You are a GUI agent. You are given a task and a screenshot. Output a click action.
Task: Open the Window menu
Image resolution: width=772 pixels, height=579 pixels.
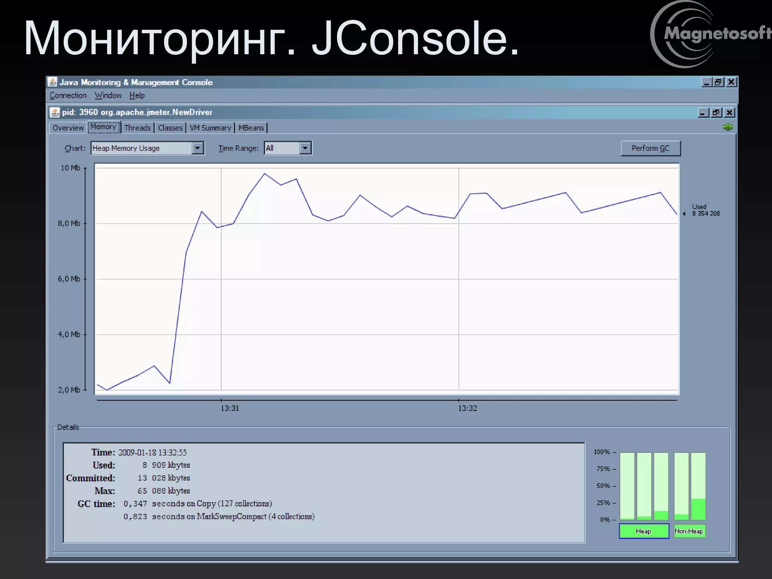pyautogui.click(x=108, y=95)
